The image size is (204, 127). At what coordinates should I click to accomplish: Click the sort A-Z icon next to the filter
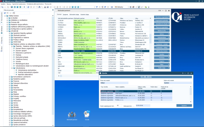point(103,7)
